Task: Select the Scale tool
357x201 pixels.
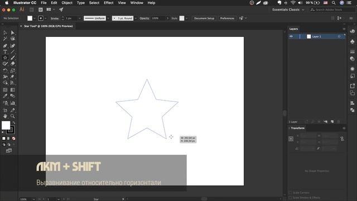Action: click(x=12, y=71)
